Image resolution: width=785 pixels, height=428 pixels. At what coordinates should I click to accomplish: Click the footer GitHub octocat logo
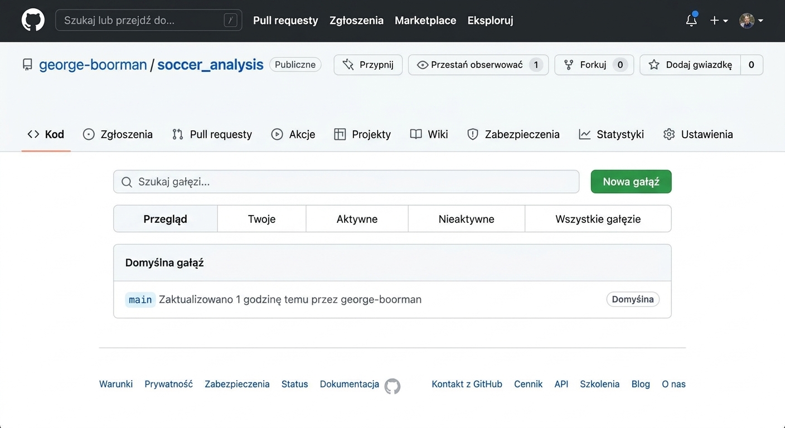click(x=392, y=386)
